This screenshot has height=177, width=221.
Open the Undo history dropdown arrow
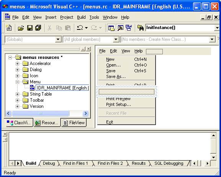87,28
